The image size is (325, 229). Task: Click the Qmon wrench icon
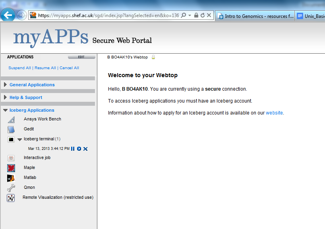(11, 188)
